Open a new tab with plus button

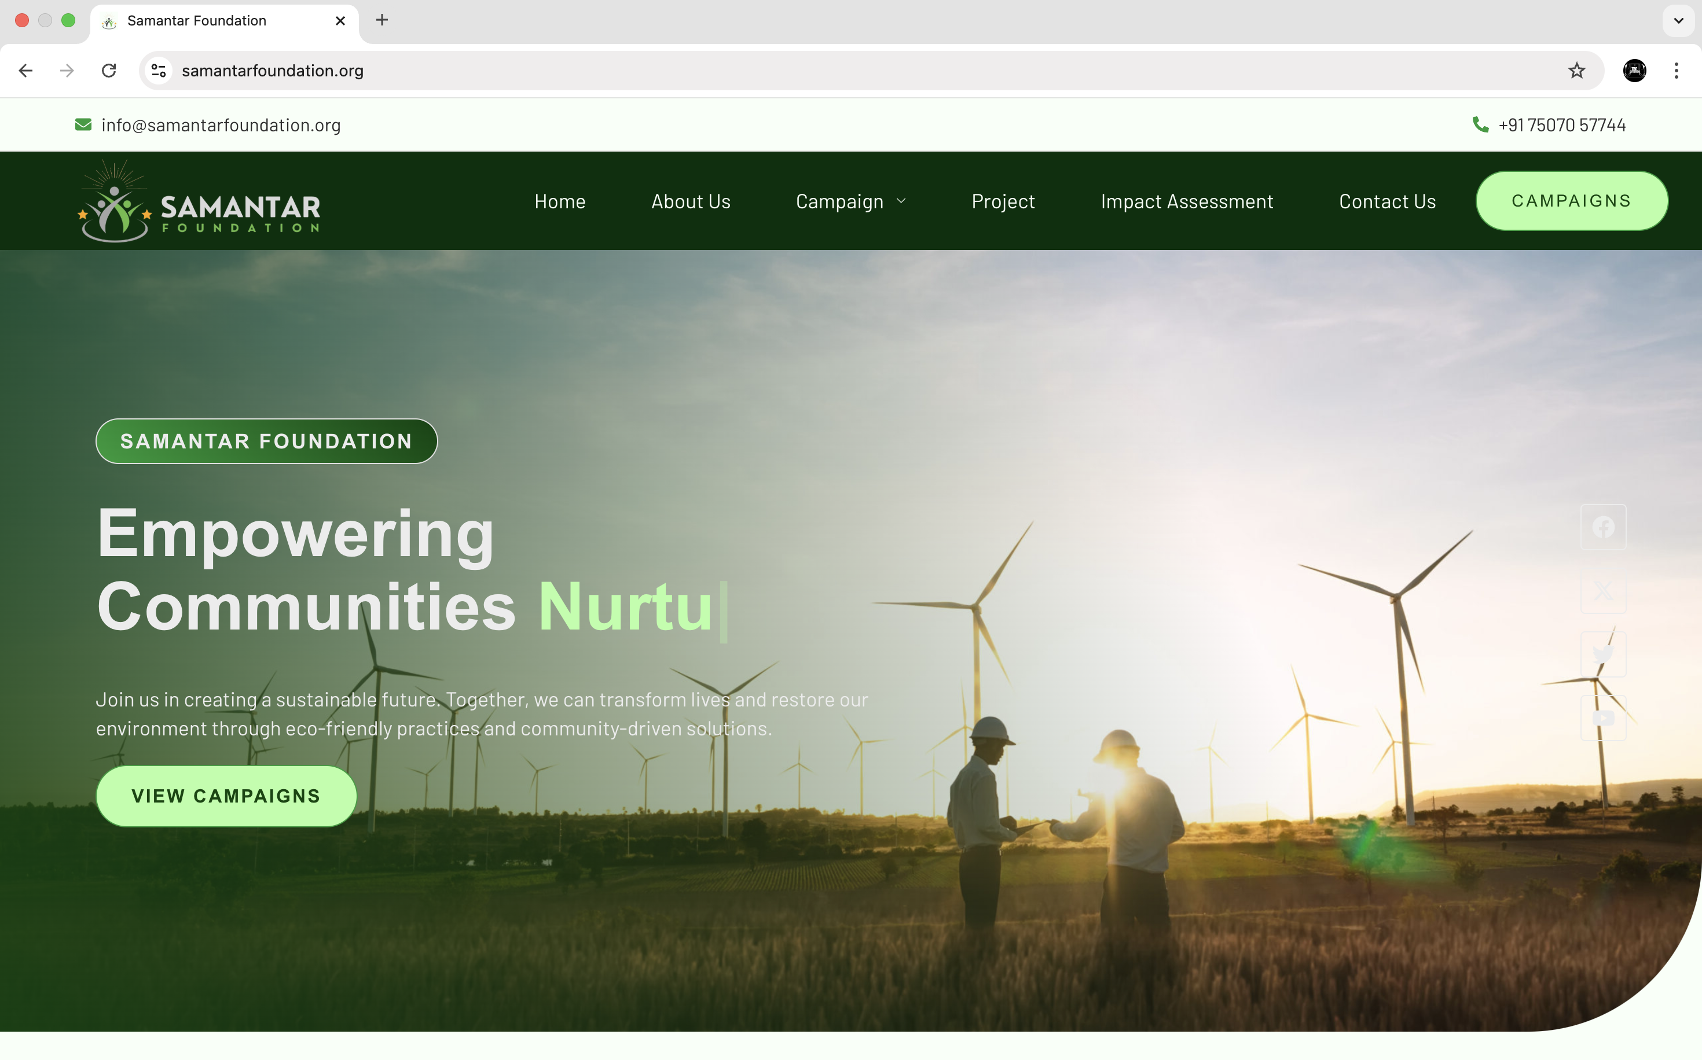pyautogui.click(x=382, y=20)
